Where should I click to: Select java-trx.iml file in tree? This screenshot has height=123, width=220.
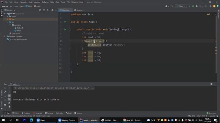pos(15,33)
